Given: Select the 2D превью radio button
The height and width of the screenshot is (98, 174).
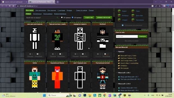Looking at the screenshot, I should point(73,17).
